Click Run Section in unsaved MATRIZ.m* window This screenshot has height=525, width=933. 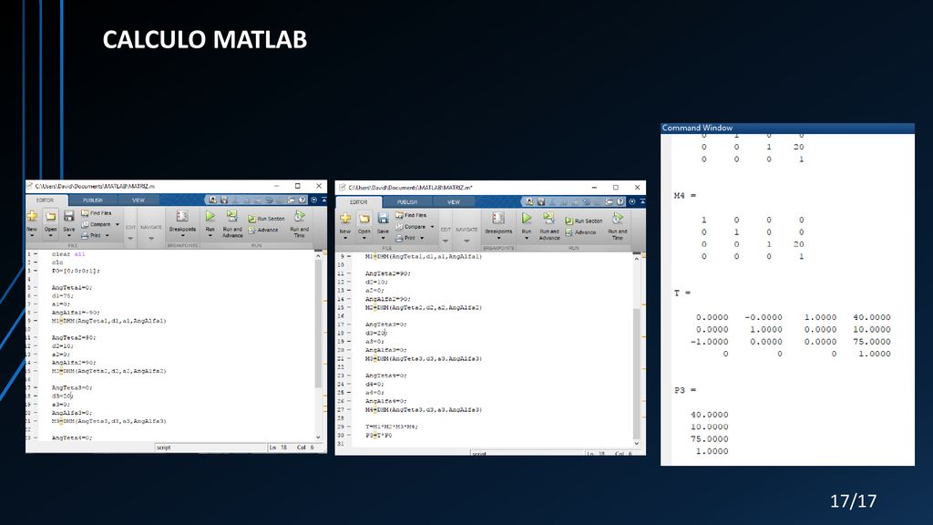tap(584, 221)
